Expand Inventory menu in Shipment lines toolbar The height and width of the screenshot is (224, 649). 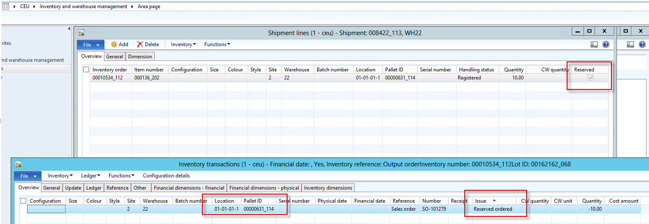183,44
